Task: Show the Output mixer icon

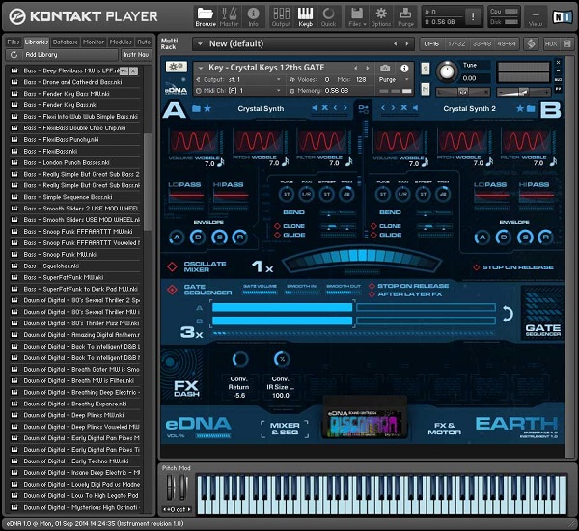Action: [x=281, y=16]
